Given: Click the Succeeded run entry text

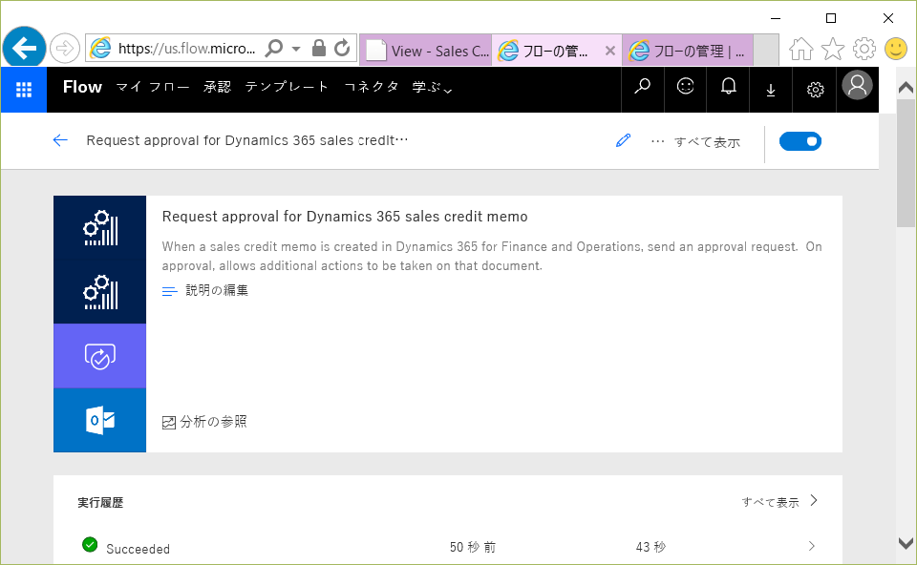Looking at the screenshot, I should click(138, 549).
